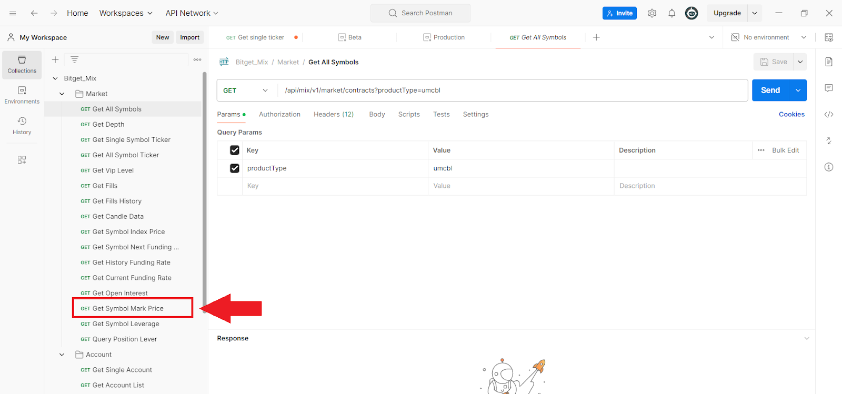Go forward with the right arrow
The width and height of the screenshot is (842, 394).
click(x=54, y=13)
